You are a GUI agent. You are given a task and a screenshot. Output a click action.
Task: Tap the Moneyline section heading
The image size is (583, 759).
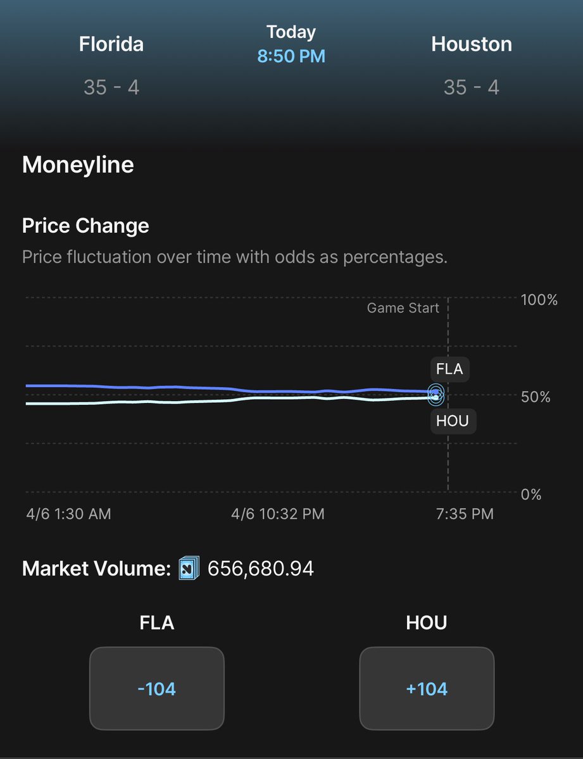(78, 165)
